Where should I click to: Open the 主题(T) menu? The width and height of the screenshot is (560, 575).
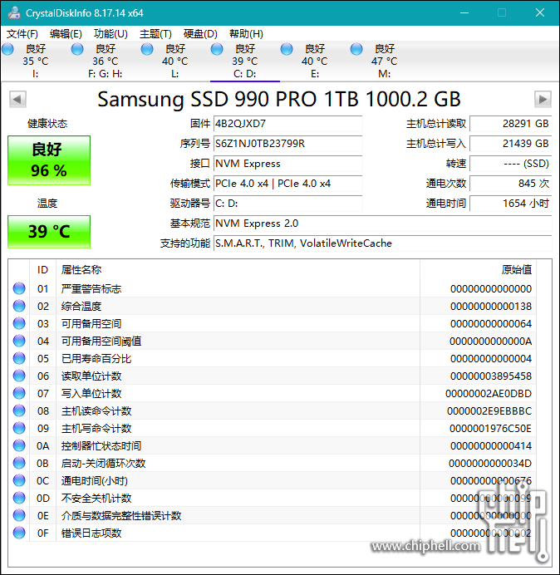(155, 34)
